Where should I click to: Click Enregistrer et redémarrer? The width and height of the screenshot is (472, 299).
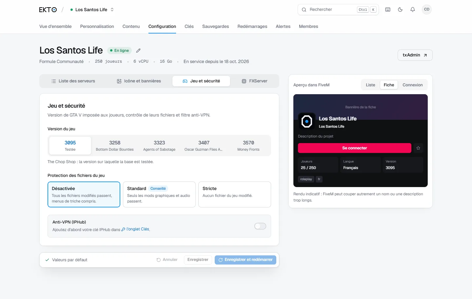pos(246,260)
